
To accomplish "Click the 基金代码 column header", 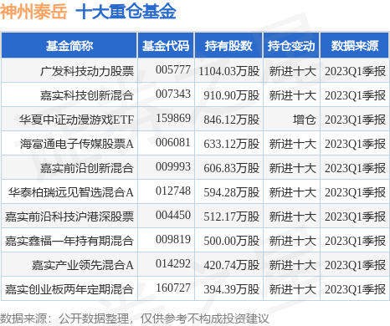I will click(166, 46).
